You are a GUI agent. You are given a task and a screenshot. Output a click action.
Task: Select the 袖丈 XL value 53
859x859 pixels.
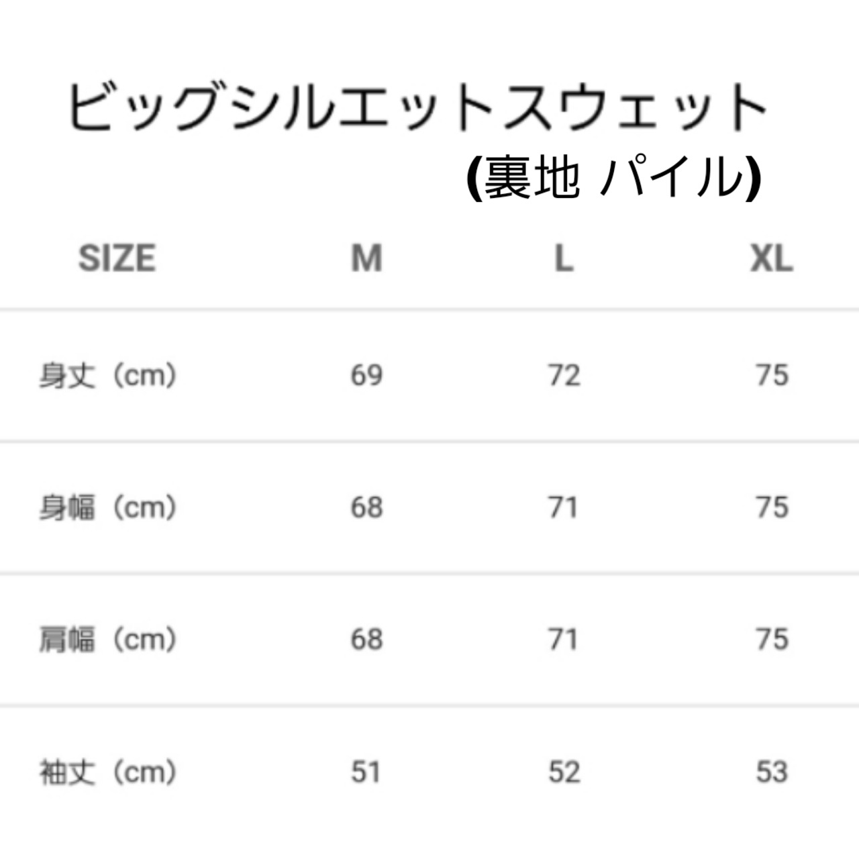pyautogui.click(x=772, y=772)
